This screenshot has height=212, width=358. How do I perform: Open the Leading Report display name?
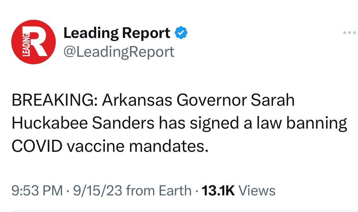pyautogui.click(x=117, y=33)
